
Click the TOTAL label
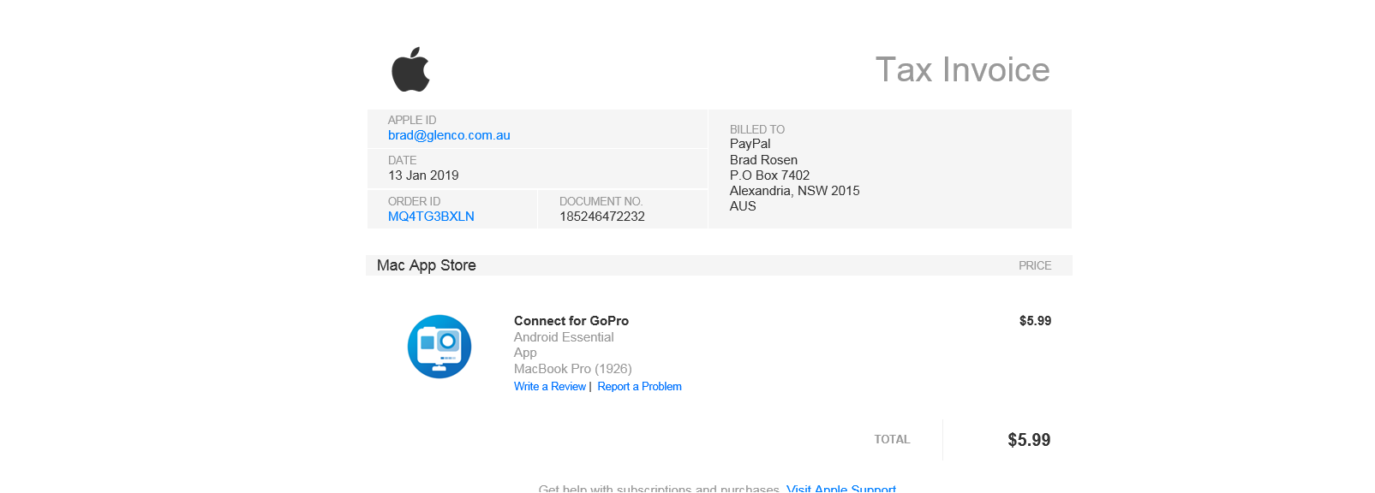pos(892,439)
